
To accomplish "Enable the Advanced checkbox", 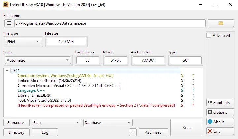I will click(209, 36).
